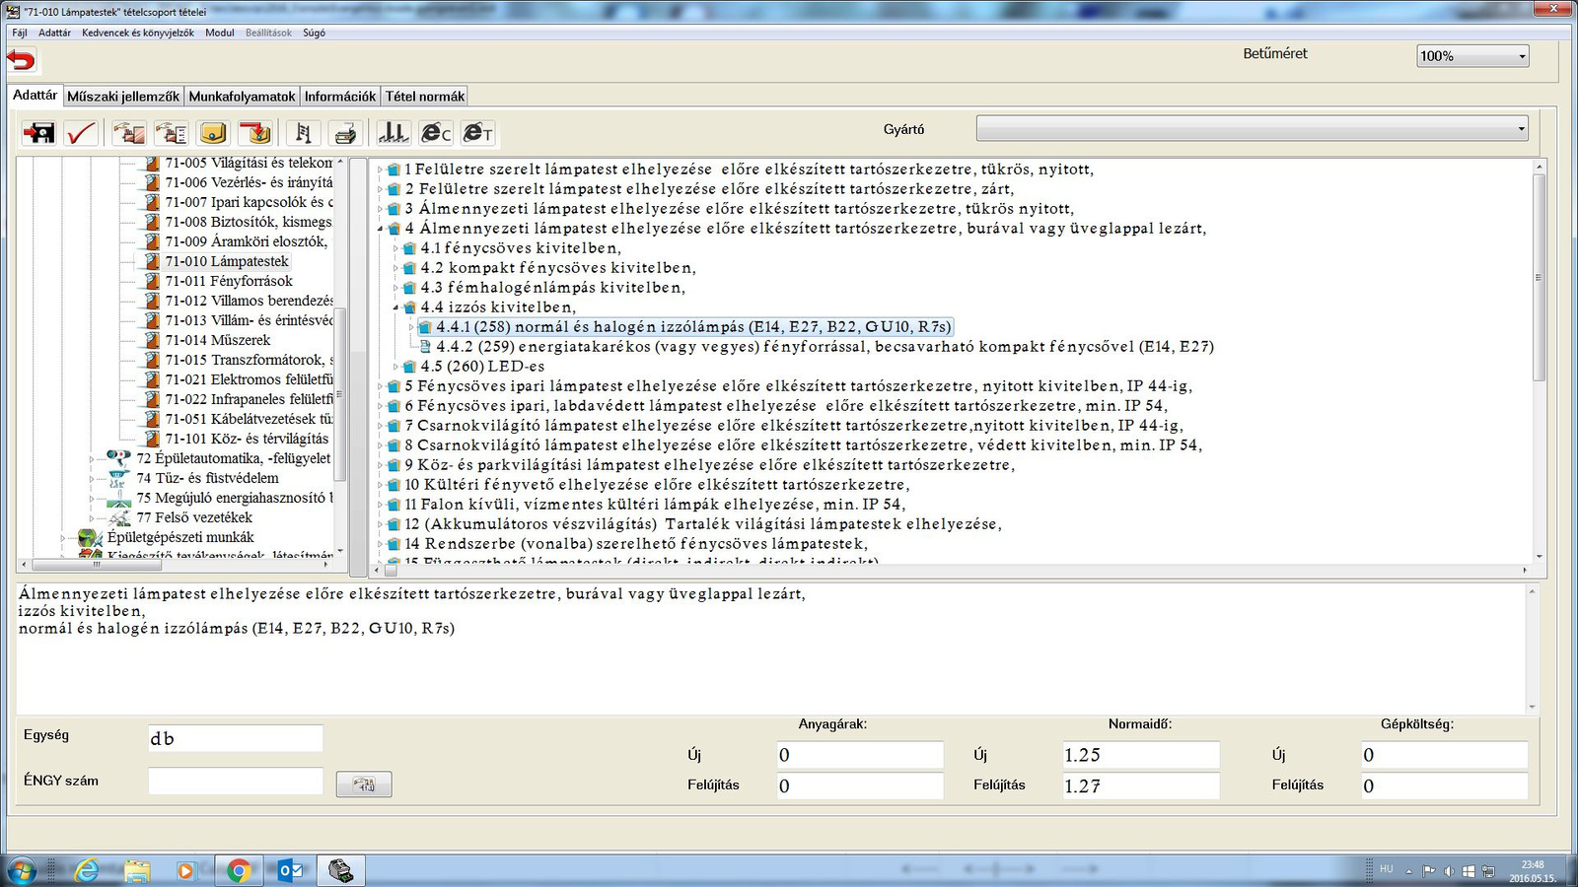The height and width of the screenshot is (887, 1578).
Task: Open Windows Media Player from taskbar
Action: (x=186, y=870)
